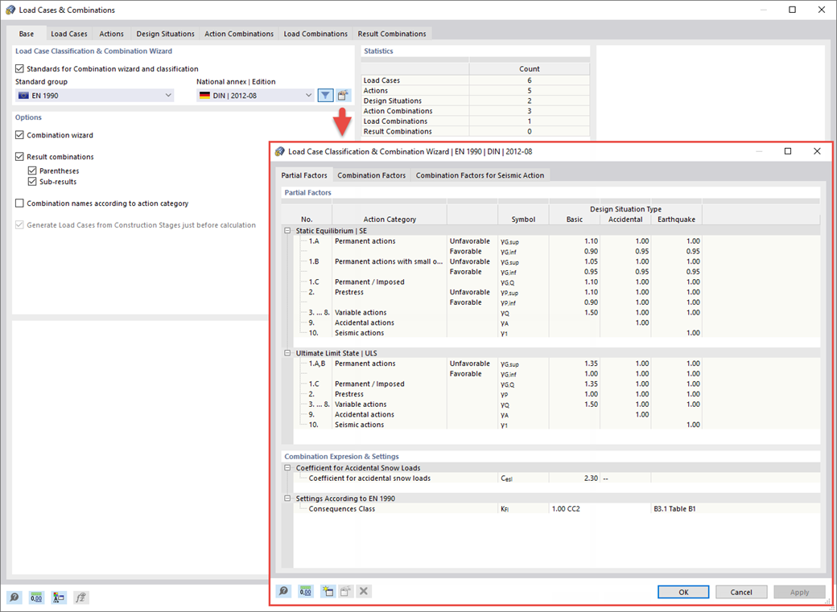Click the help icon in the wizard dialog
The image size is (837, 612).
click(283, 591)
